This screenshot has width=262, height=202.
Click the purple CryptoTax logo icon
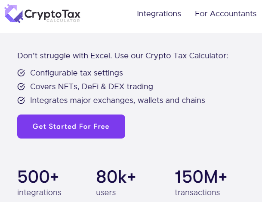[x=14, y=14]
